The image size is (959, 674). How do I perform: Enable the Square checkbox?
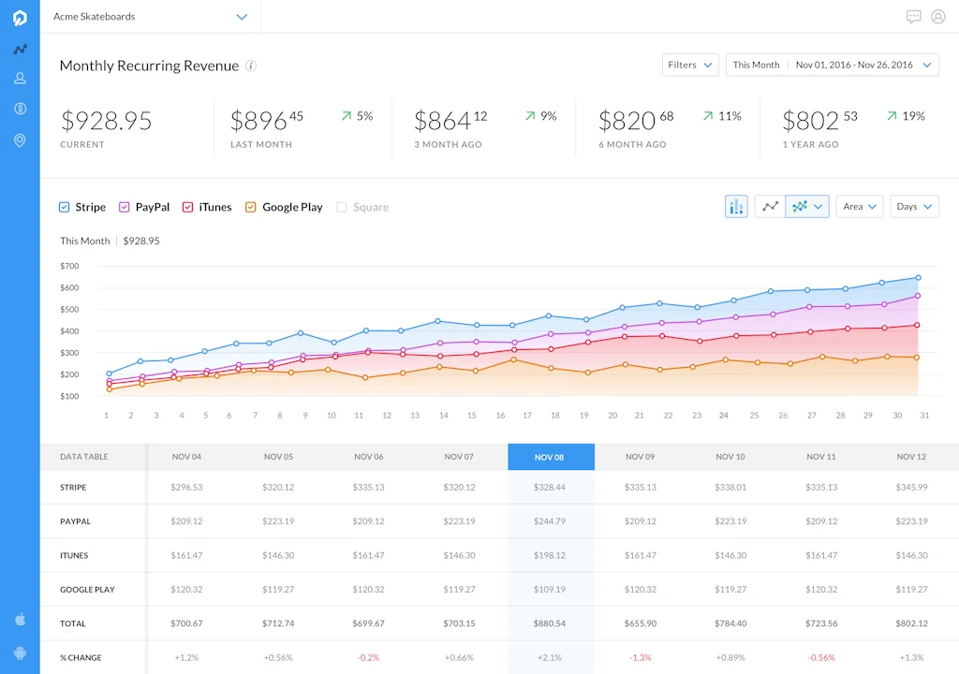(x=341, y=207)
